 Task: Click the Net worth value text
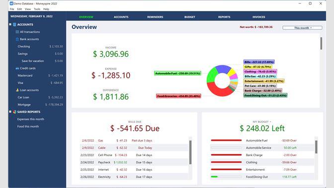(256, 27)
